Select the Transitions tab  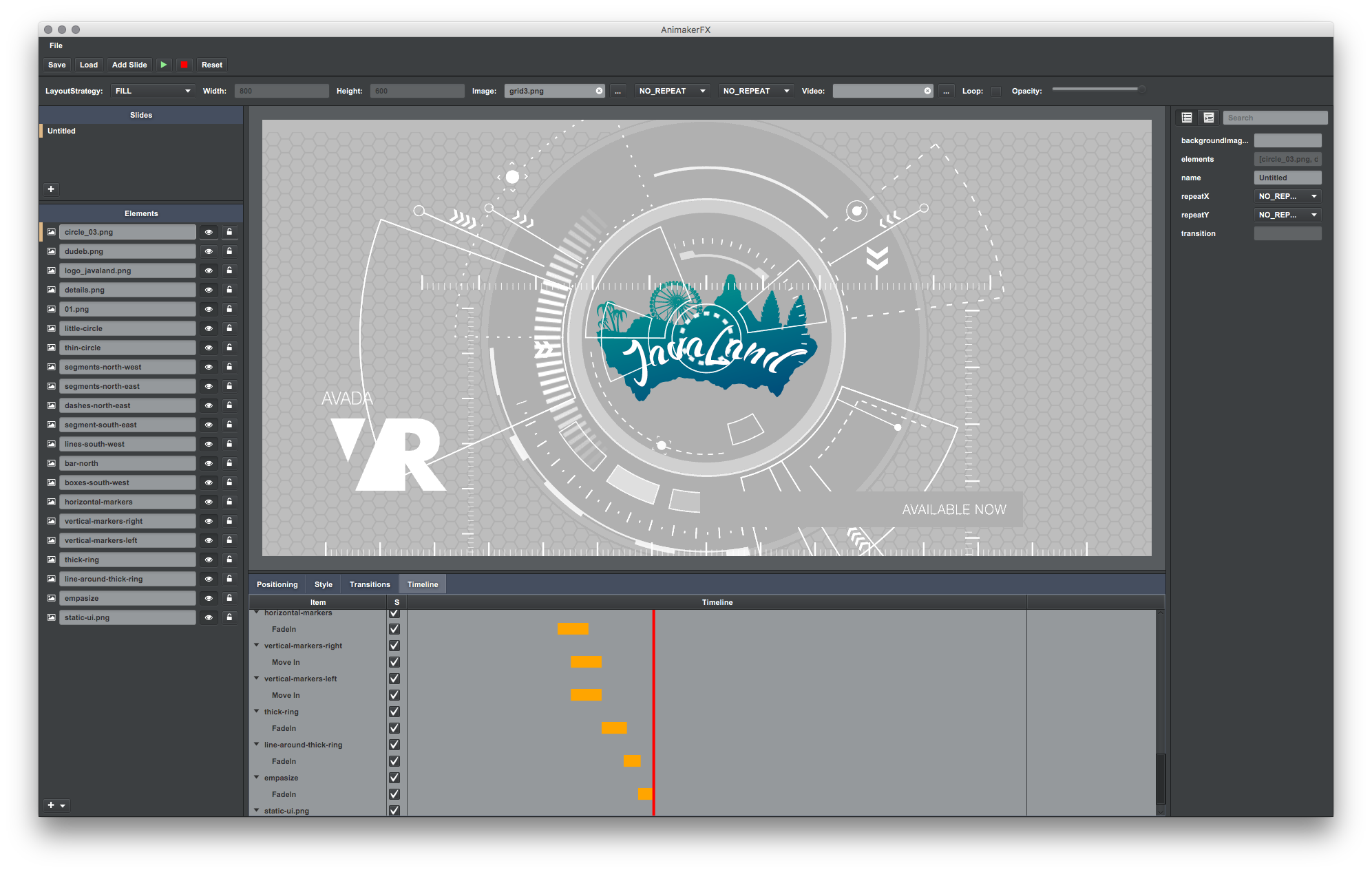tap(370, 583)
